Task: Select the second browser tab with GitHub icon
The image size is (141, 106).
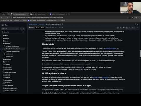Action: coord(39,14)
